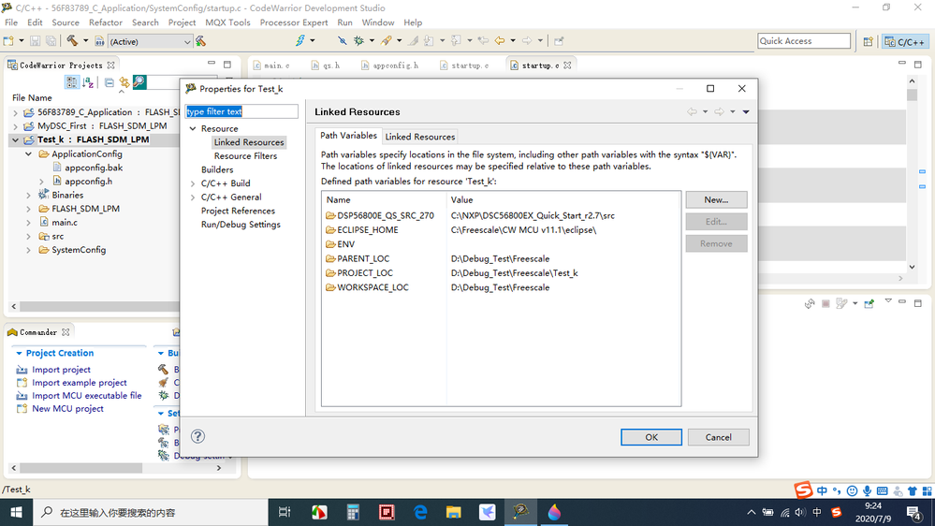Click OK in Properties dialog
This screenshot has height=526, width=935.
[x=651, y=437]
